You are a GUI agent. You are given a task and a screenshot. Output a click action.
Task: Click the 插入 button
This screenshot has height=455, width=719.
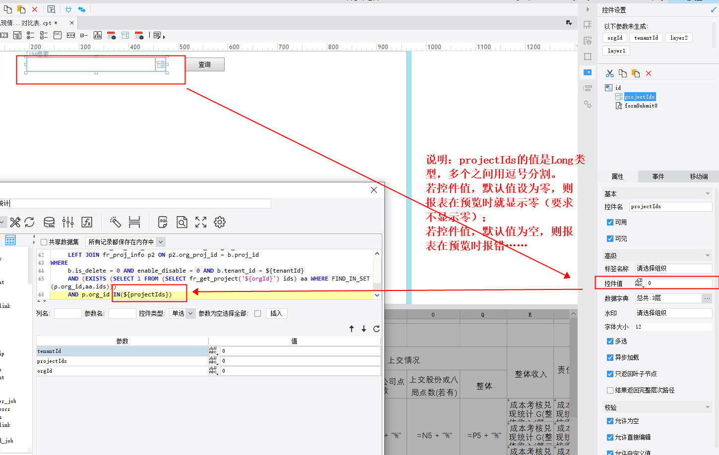pyautogui.click(x=276, y=313)
